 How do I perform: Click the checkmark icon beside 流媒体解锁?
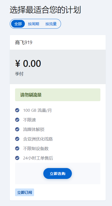17,129
